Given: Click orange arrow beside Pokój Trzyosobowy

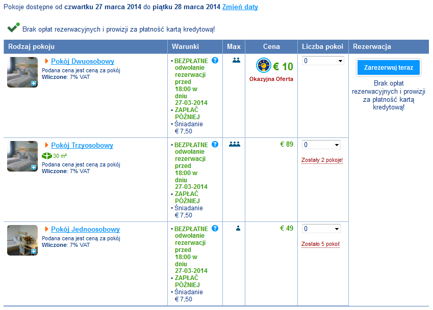Looking at the screenshot, I should pos(46,145).
